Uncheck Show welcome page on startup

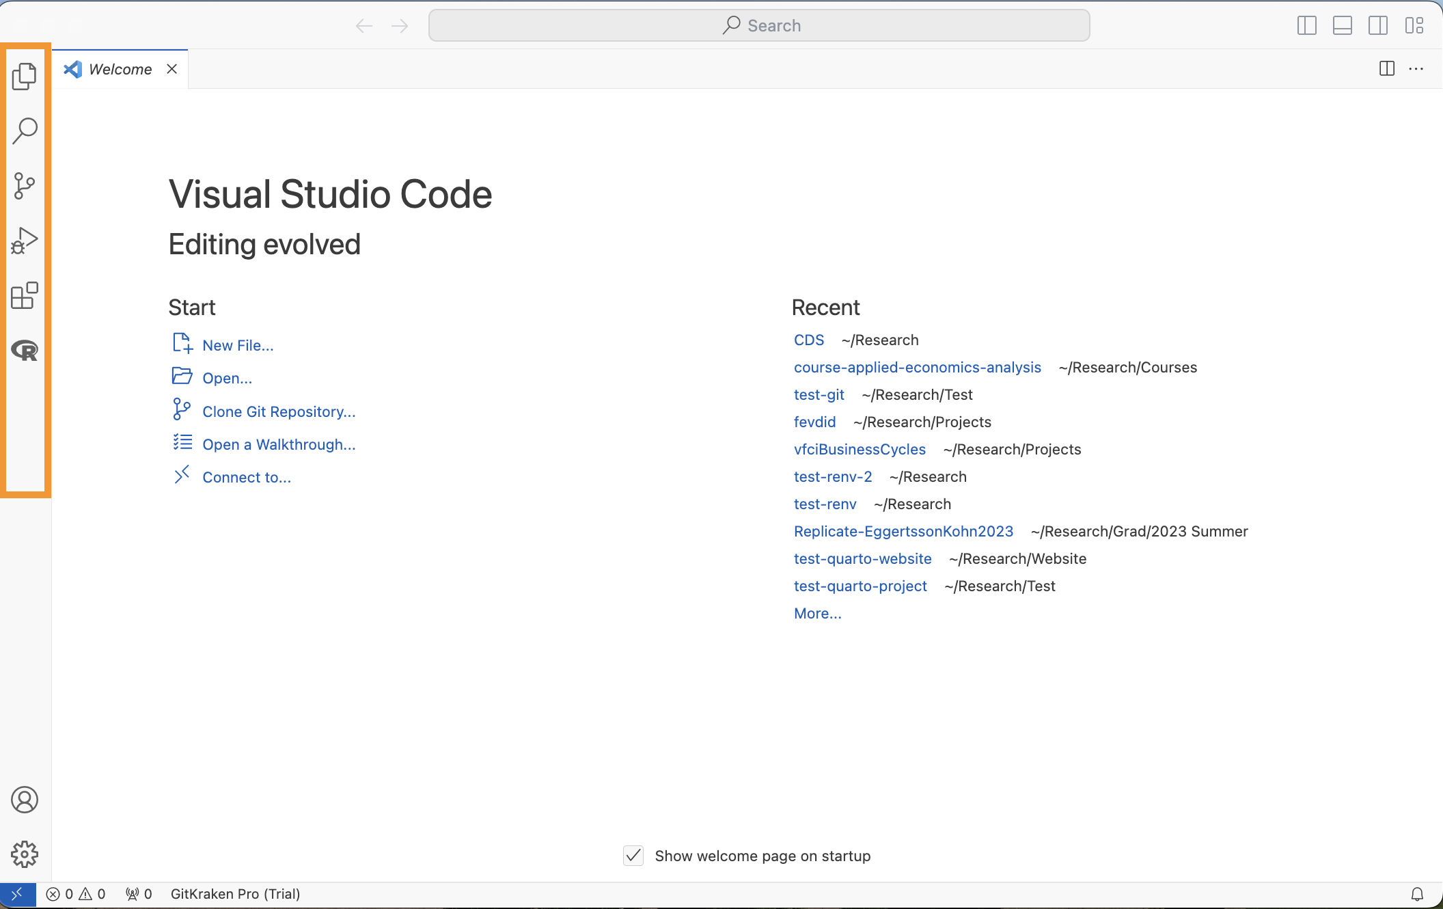coord(633,856)
